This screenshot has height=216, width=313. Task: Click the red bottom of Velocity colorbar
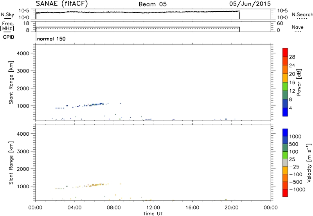pyautogui.click(x=285, y=193)
